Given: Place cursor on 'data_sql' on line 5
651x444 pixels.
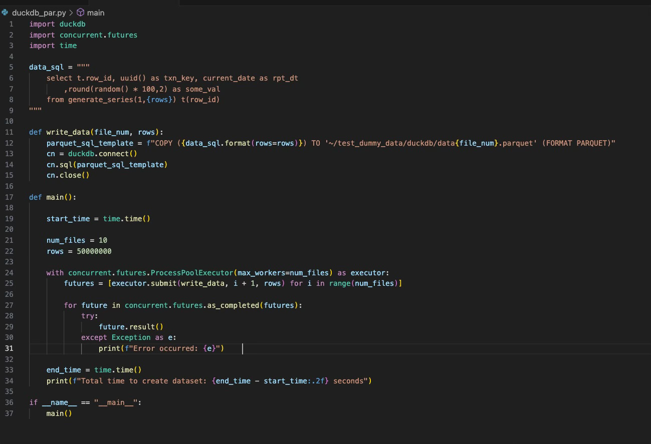Looking at the screenshot, I should pyautogui.click(x=47, y=67).
